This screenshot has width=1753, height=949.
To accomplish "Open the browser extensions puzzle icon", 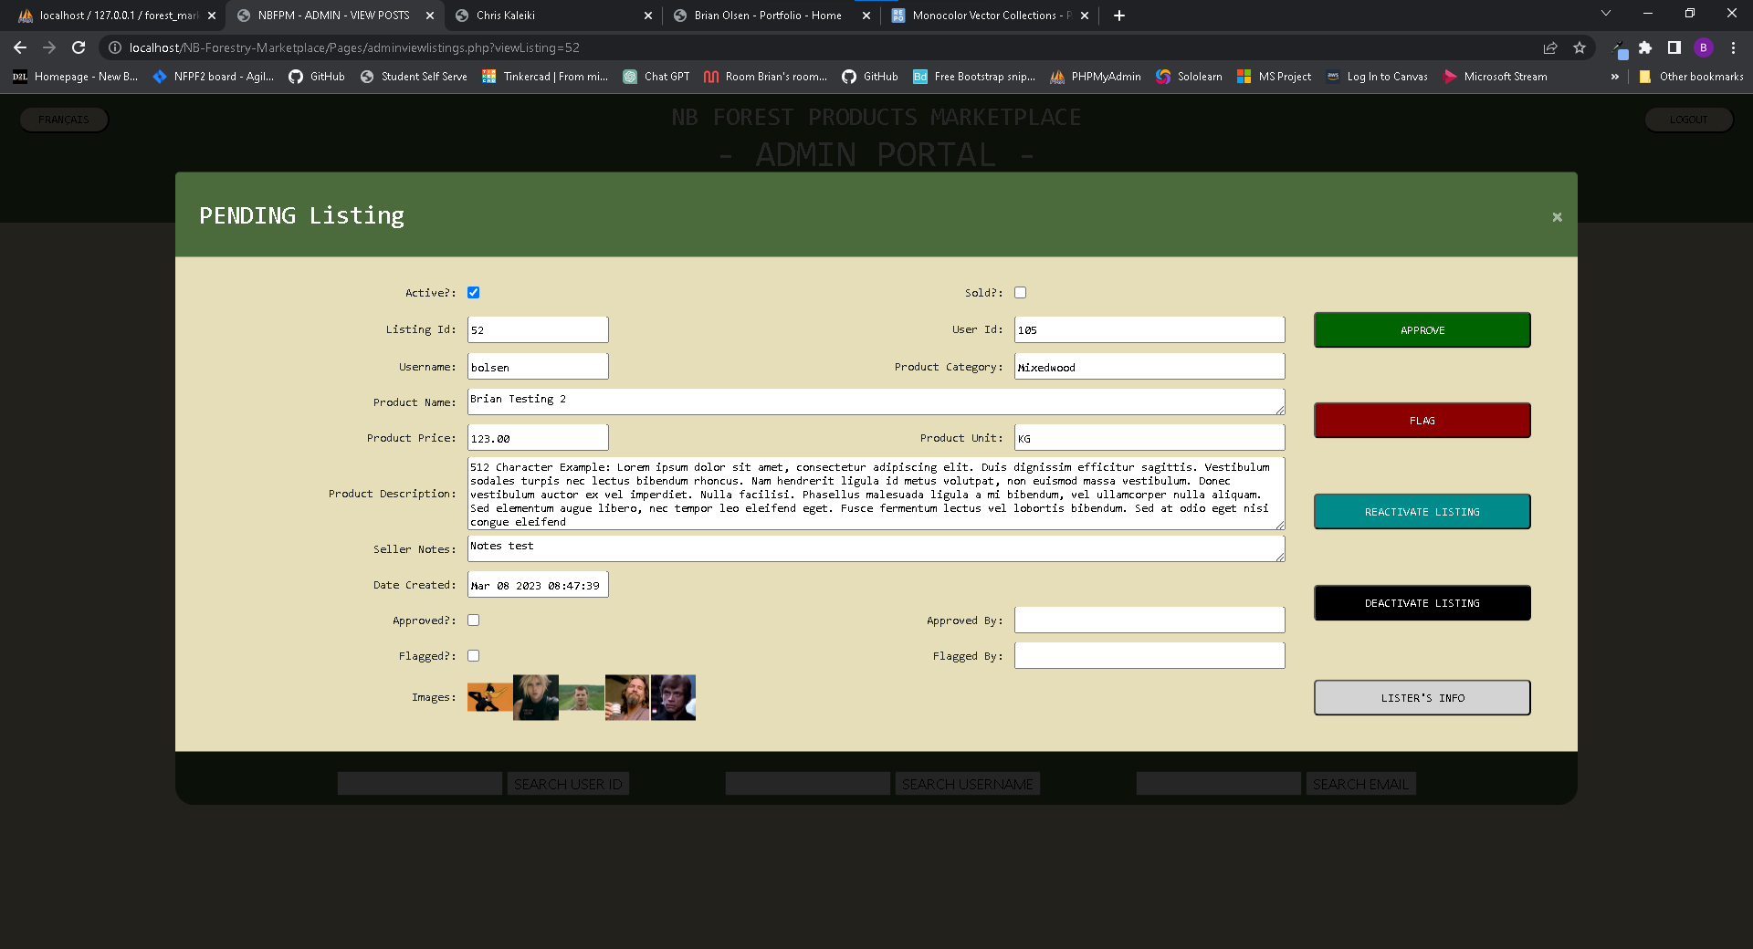I will coord(1645,47).
